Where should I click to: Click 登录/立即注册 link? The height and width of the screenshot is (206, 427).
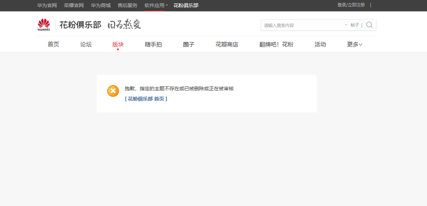pyautogui.click(x=351, y=5)
